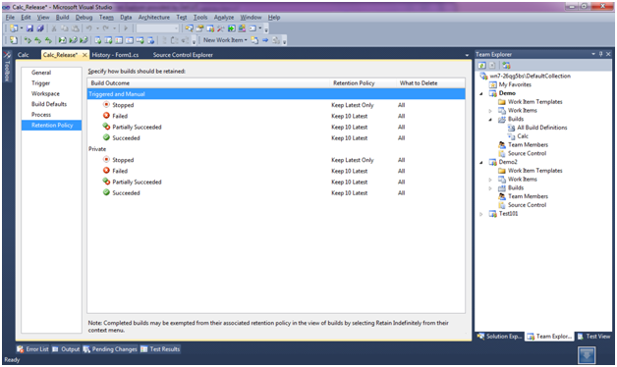This screenshot has height=367, width=617.
Task: Click the Succeeded green check icon under Private
Action: tap(106, 192)
